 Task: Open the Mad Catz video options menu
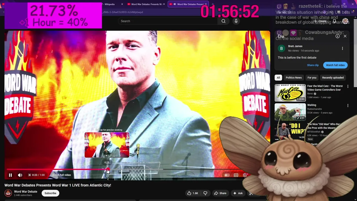click(x=348, y=87)
